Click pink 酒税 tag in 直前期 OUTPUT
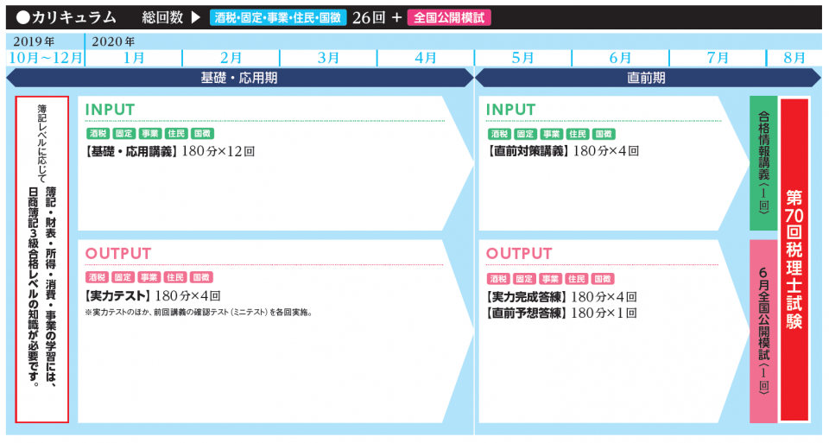The image size is (829, 443). click(x=498, y=279)
